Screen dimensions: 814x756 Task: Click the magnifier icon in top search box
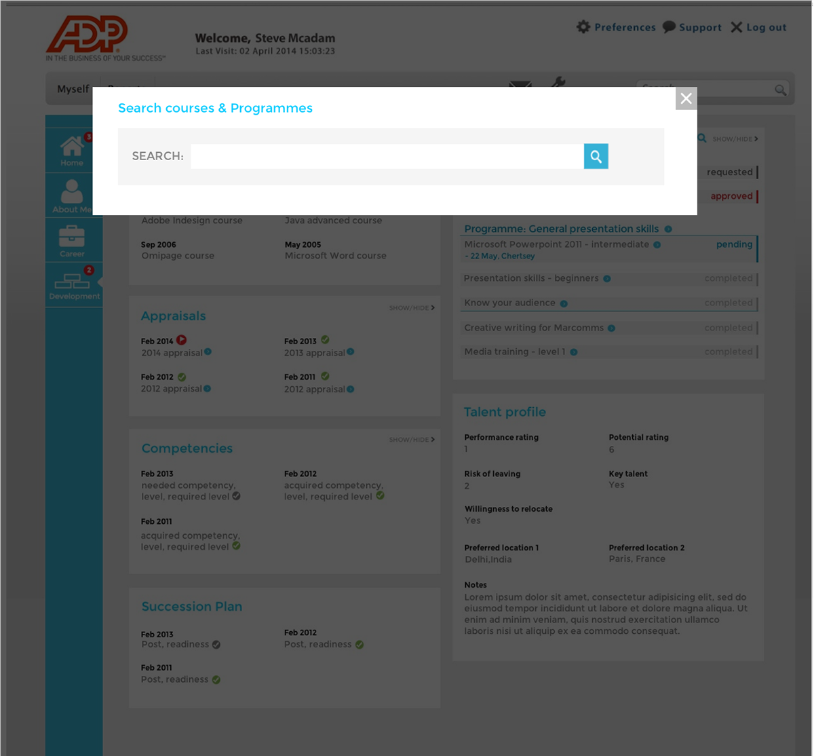780,90
